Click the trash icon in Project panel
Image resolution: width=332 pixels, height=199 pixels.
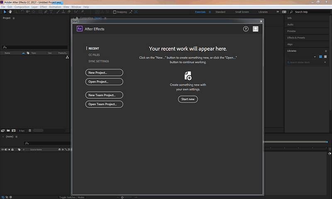coord(29,130)
